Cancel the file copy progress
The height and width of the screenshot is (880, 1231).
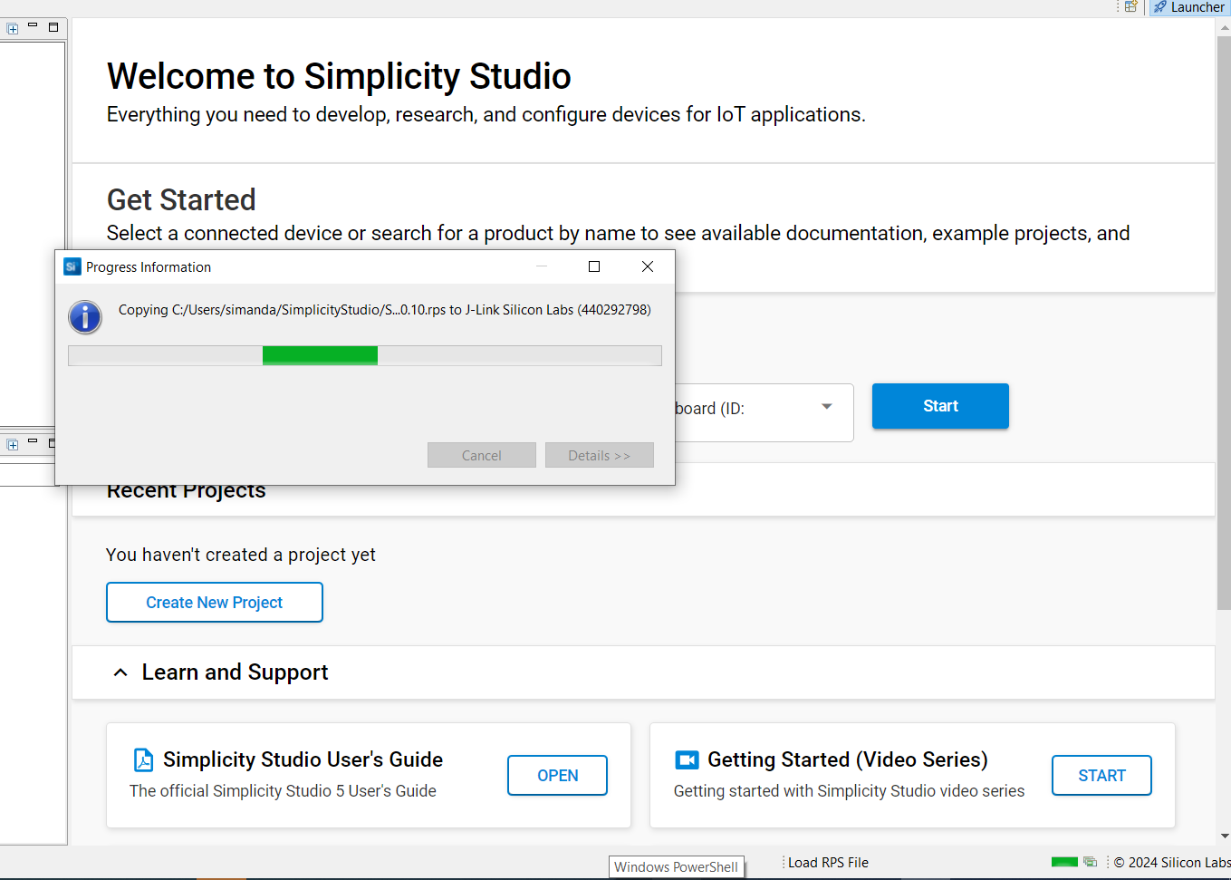pyautogui.click(x=481, y=455)
